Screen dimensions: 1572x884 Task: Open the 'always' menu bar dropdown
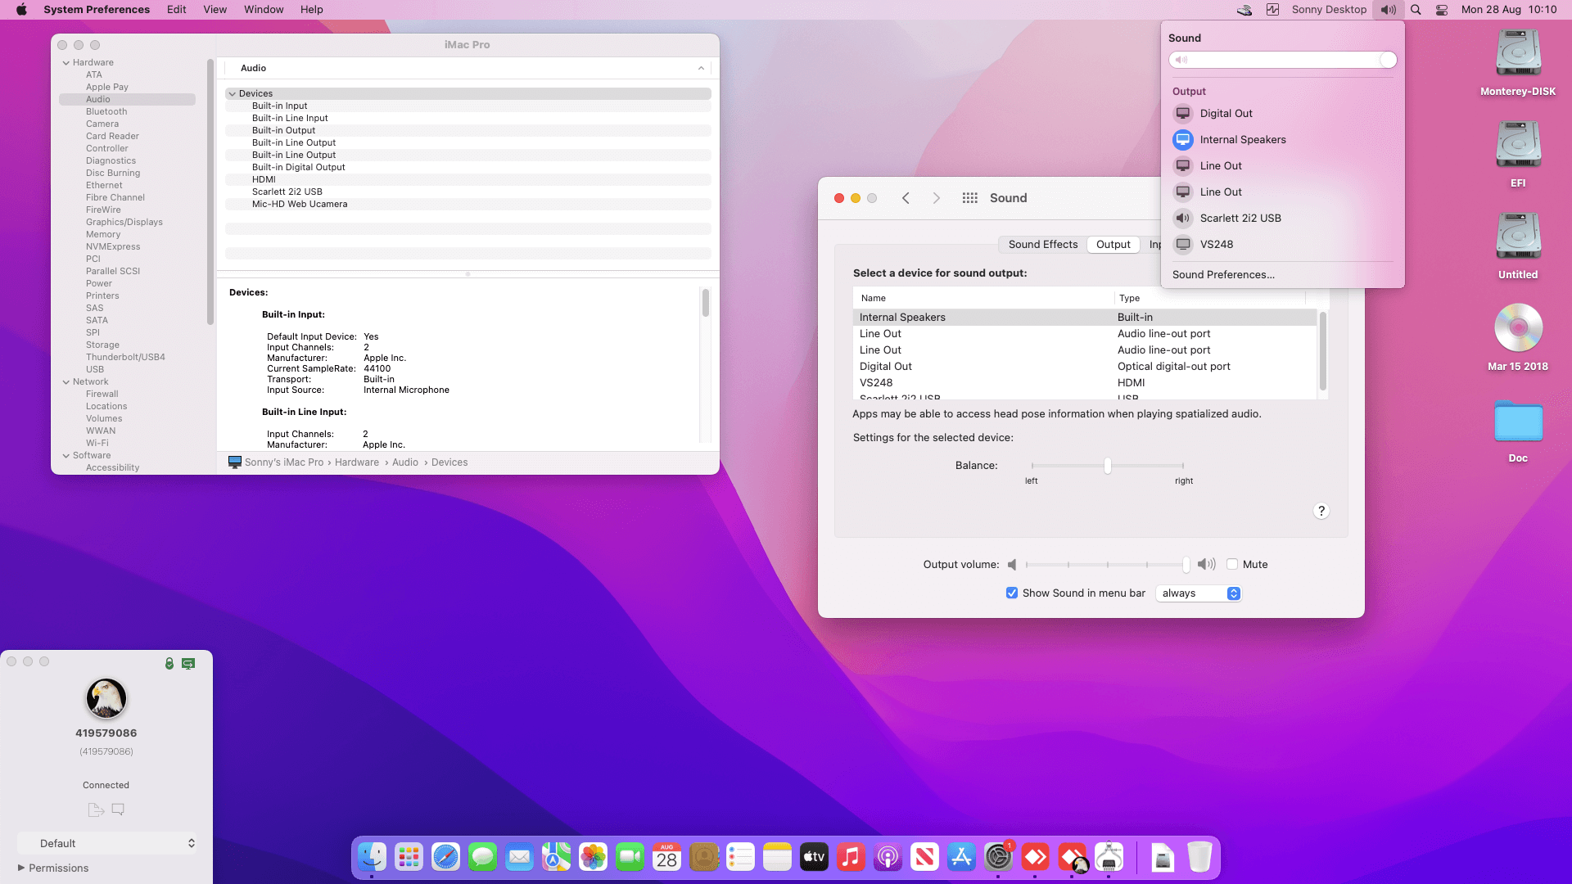[1199, 593]
